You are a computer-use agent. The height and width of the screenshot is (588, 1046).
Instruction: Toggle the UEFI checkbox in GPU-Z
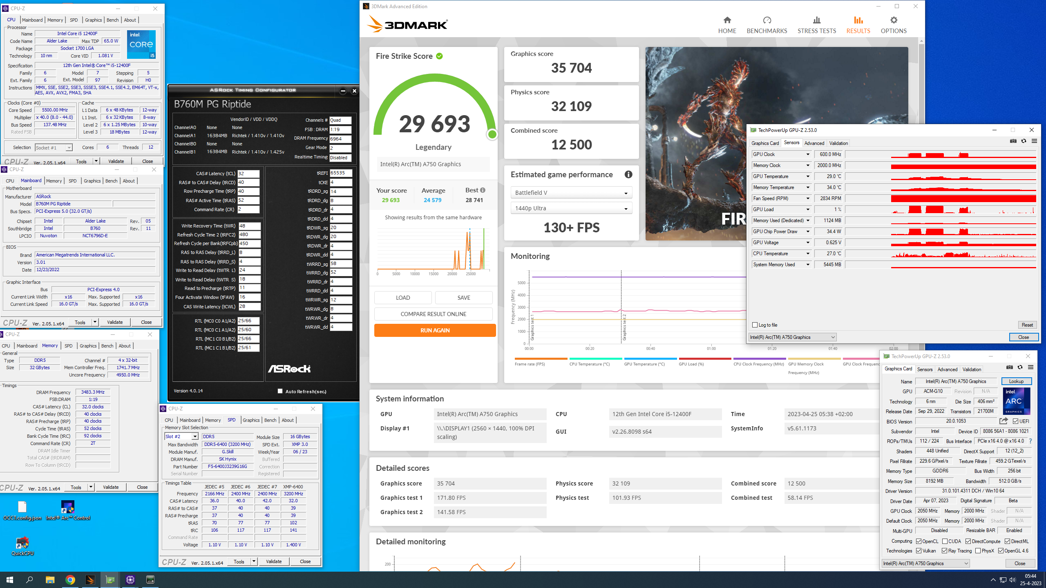[1015, 421]
